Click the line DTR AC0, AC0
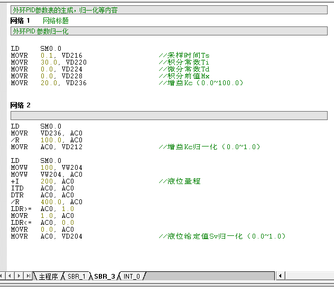334x293 pixels. coord(42,195)
